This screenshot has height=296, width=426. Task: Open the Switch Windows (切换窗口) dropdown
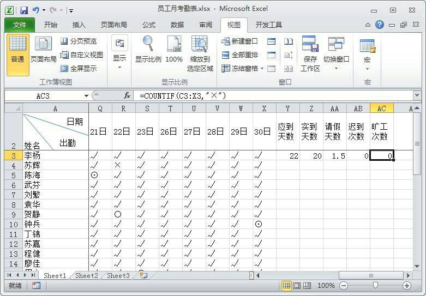[336, 53]
